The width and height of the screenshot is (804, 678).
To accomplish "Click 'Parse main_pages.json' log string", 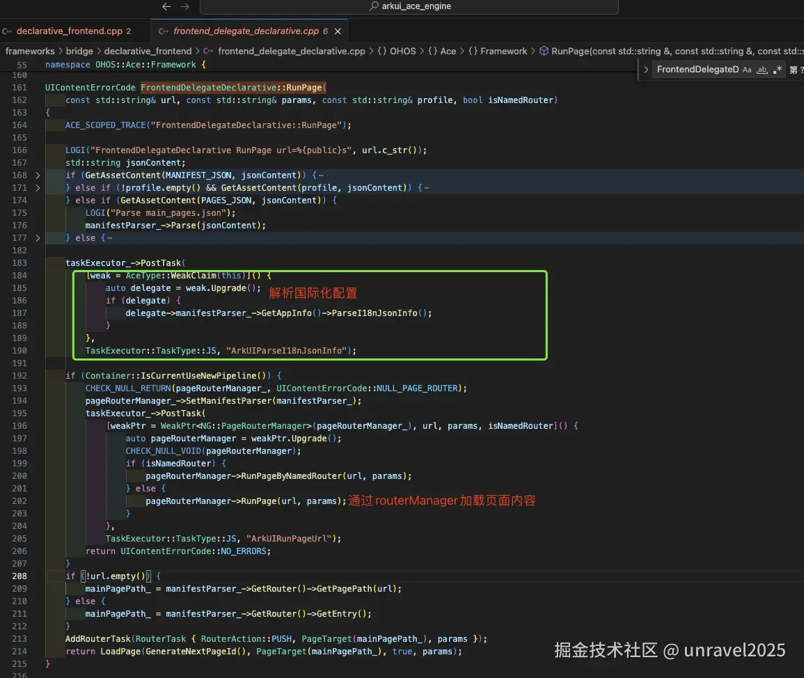I will (x=168, y=213).
